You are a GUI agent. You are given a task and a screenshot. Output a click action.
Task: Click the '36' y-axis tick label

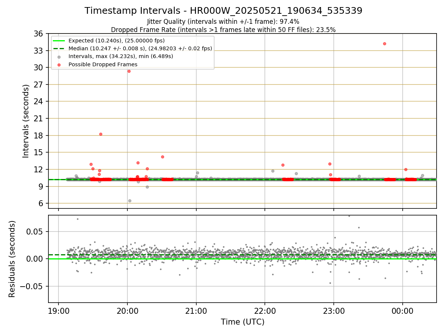(x=38, y=33)
